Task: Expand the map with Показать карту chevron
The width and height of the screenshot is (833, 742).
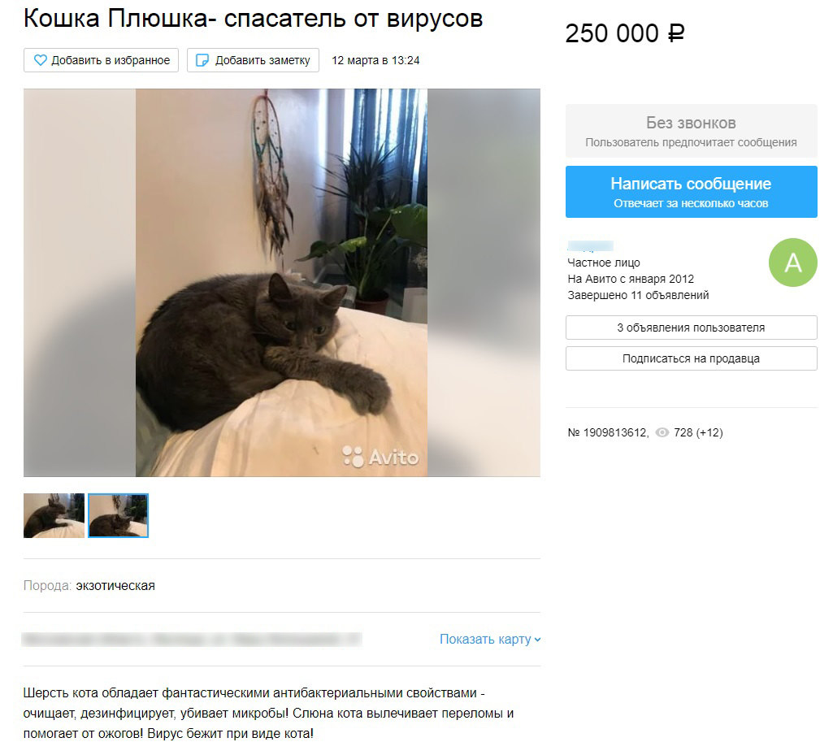Action: pos(537,640)
